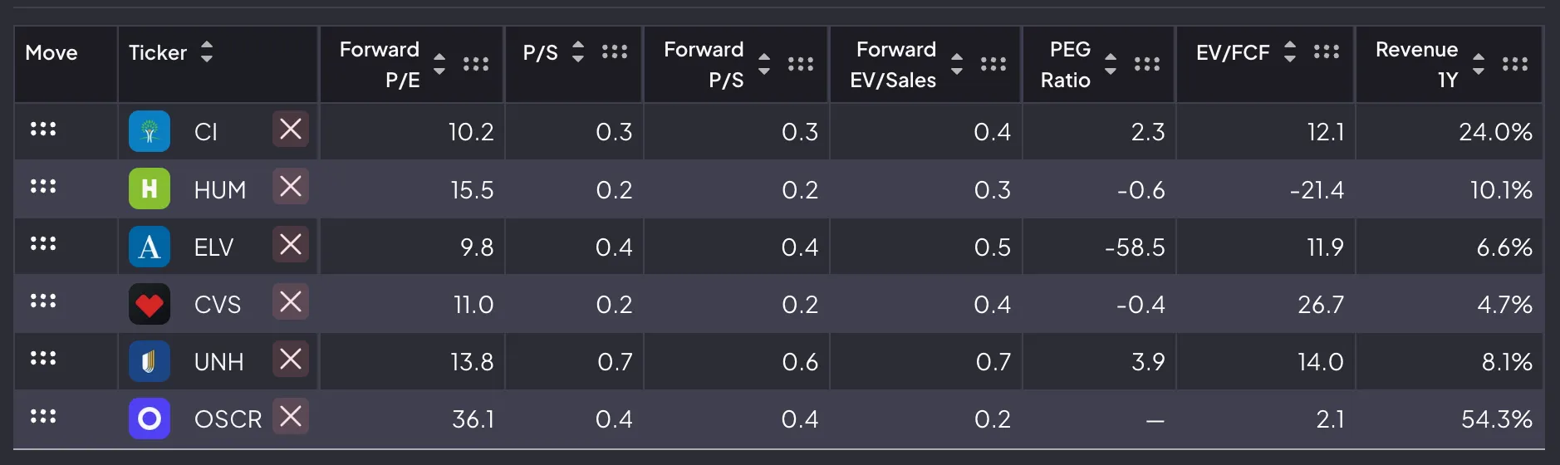
Task: Click the UNH ticker symbol
Action: click(219, 362)
